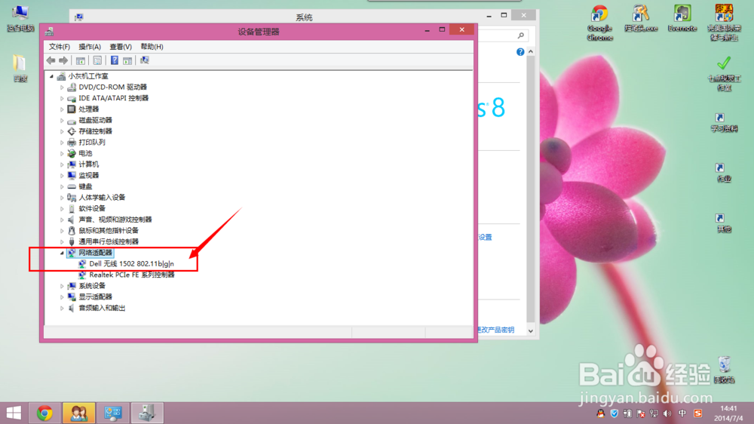Screen dimensions: 754x424
Task: Click the network tray icon
Action: 654,413
